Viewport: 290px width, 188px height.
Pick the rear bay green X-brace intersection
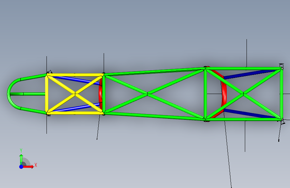coord(244,94)
